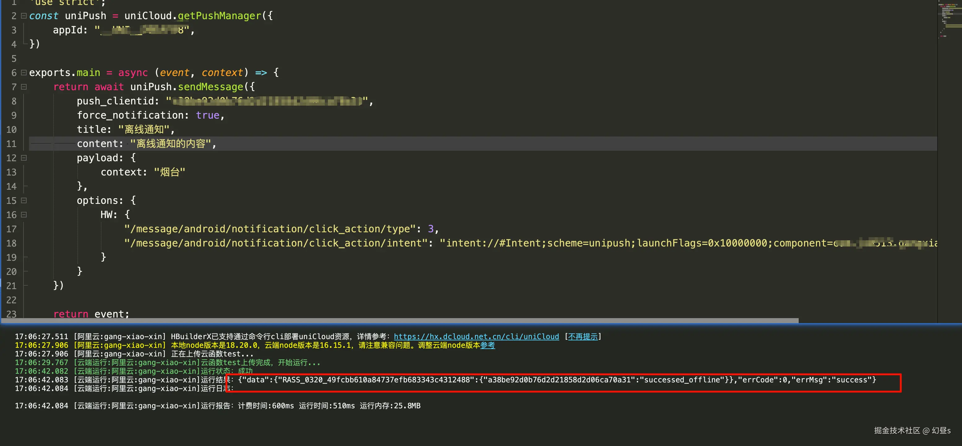The width and height of the screenshot is (962, 446).
Task: Collapse the payload object on line 12
Action: pos(24,158)
